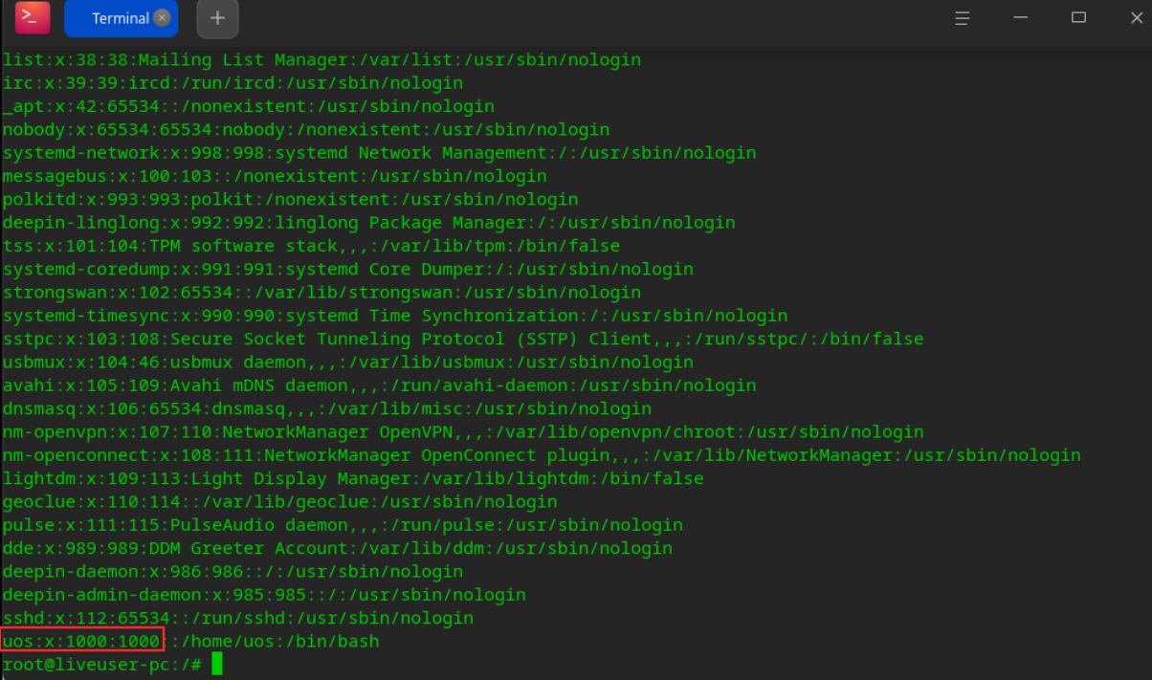Click the green cursor block at prompt

(217, 664)
